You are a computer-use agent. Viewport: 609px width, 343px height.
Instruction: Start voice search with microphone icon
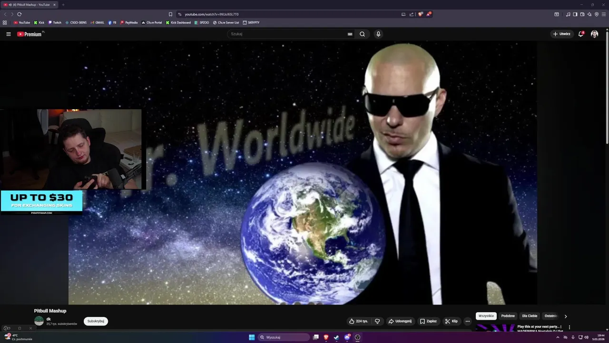[378, 34]
